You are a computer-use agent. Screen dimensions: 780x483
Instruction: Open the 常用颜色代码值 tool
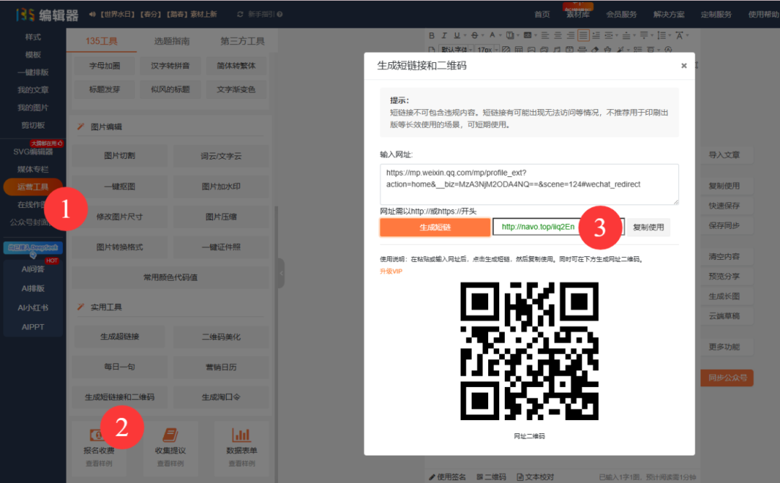tap(170, 277)
